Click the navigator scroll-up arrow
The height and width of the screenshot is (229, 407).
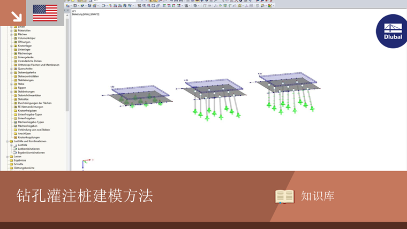[x=67, y=16]
